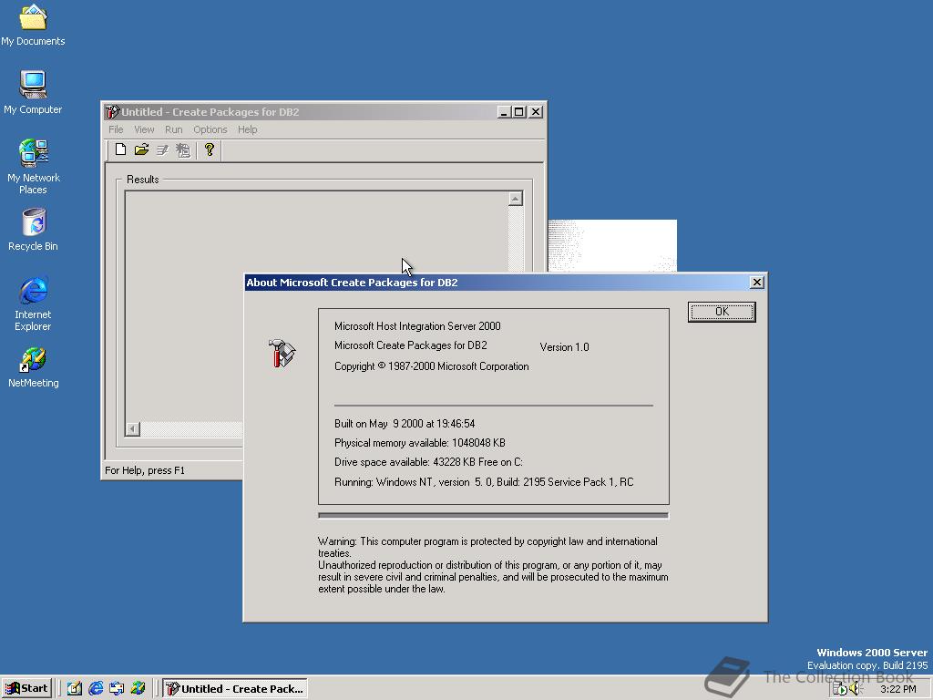Click 'Version 1.0' text
Viewport: 933px width, 700px height.
(x=564, y=347)
